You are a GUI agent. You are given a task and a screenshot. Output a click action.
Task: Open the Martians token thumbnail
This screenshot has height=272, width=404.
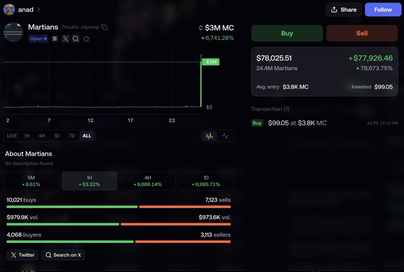(13, 32)
